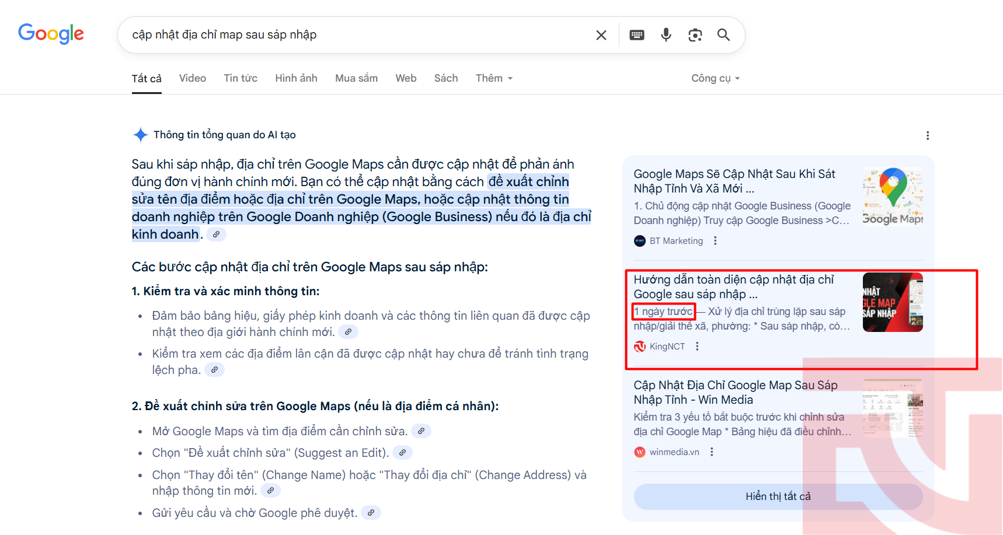The height and width of the screenshot is (535, 1003).
Task: Switch to the Hình ảnh tab
Action: click(x=296, y=78)
